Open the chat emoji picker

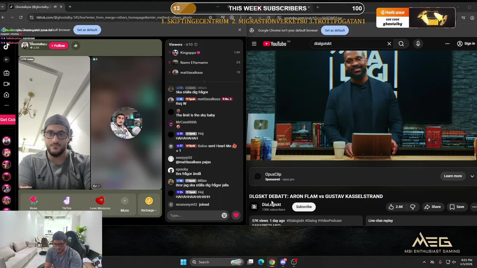tap(224, 216)
